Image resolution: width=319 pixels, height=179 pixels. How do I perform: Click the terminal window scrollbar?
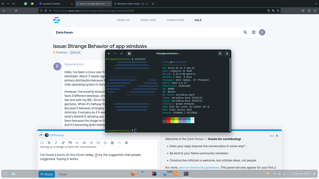pyautogui.click(x=230, y=95)
